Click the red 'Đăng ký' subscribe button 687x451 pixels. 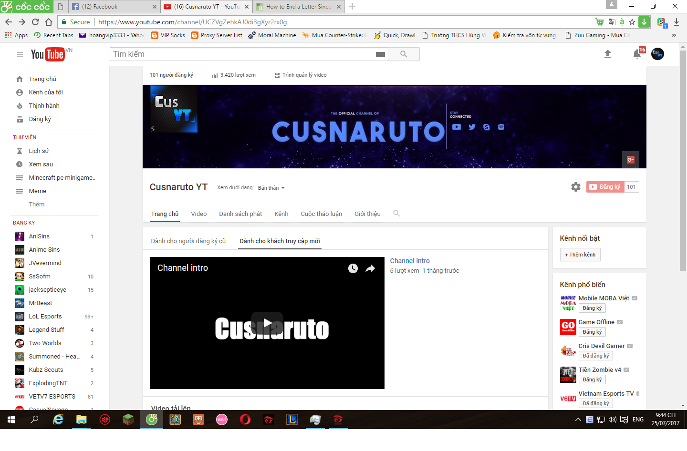[x=605, y=187]
